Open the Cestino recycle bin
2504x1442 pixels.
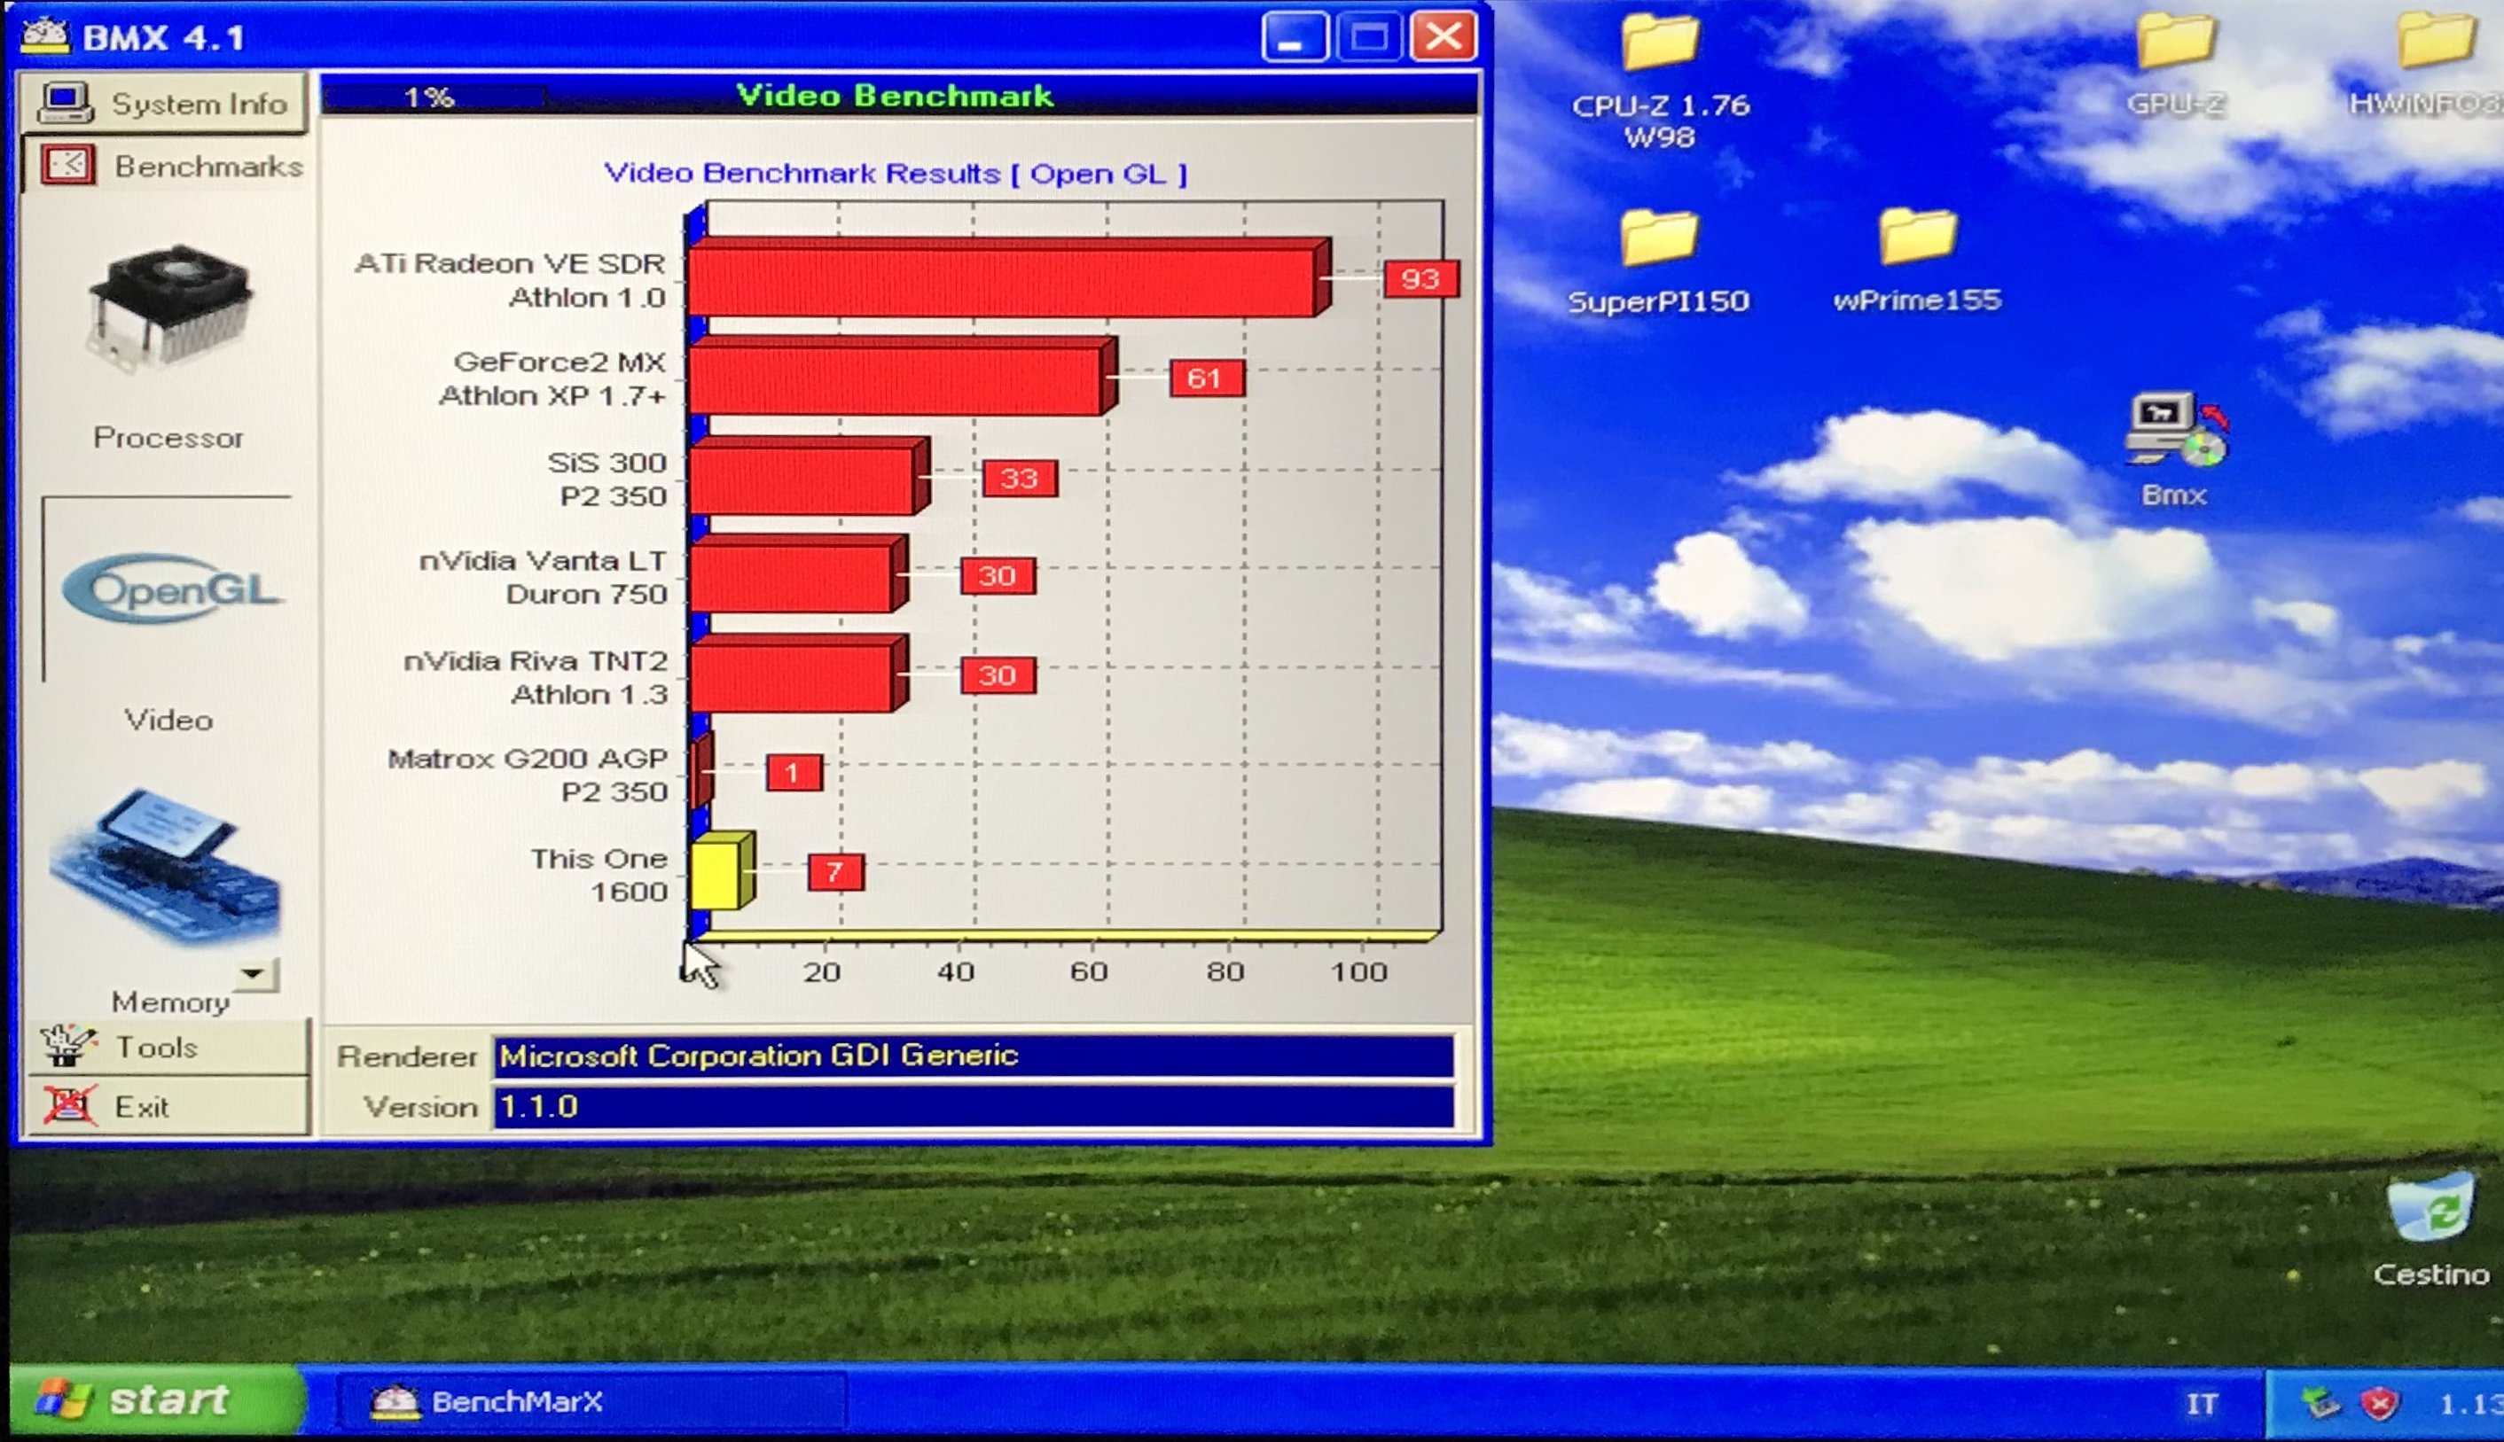(2430, 1206)
